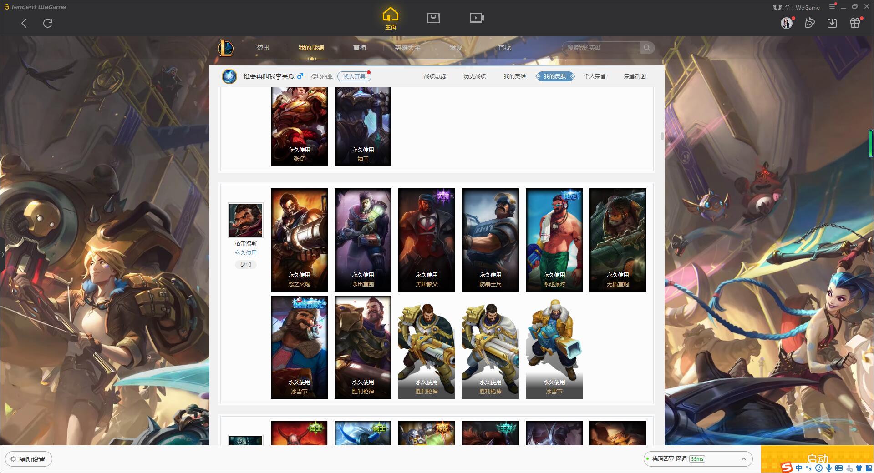Click the search magnifier icon

click(647, 48)
